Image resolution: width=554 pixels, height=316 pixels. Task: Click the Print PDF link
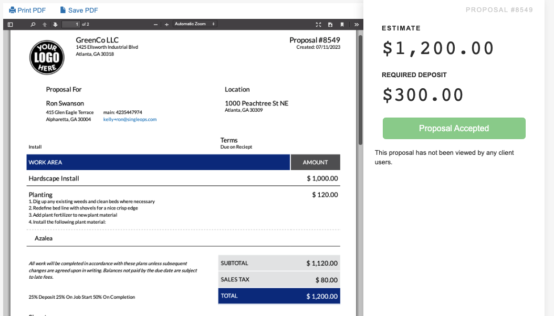click(27, 10)
